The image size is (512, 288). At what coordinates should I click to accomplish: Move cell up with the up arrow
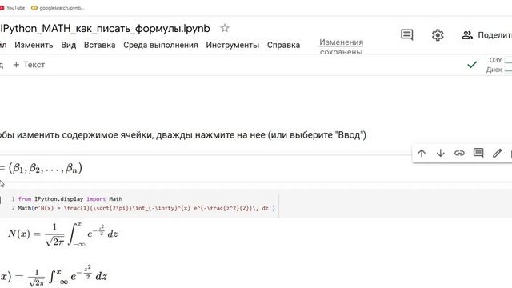coord(422,153)
